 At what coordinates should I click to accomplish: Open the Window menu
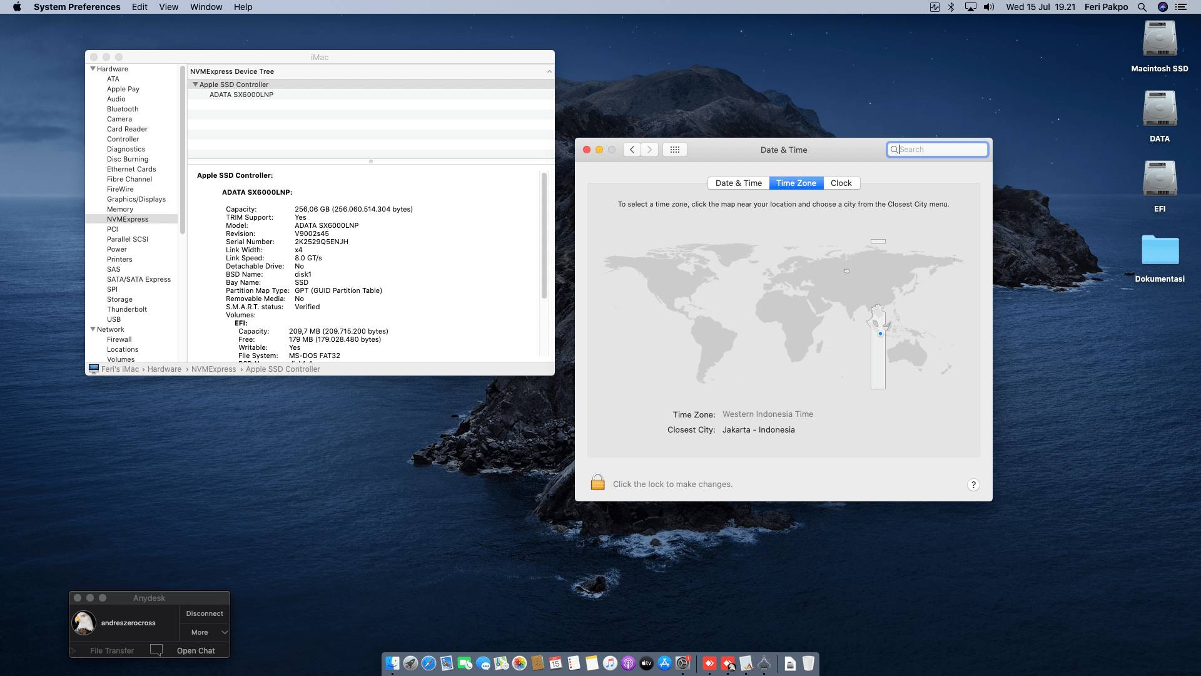point(206,7)
